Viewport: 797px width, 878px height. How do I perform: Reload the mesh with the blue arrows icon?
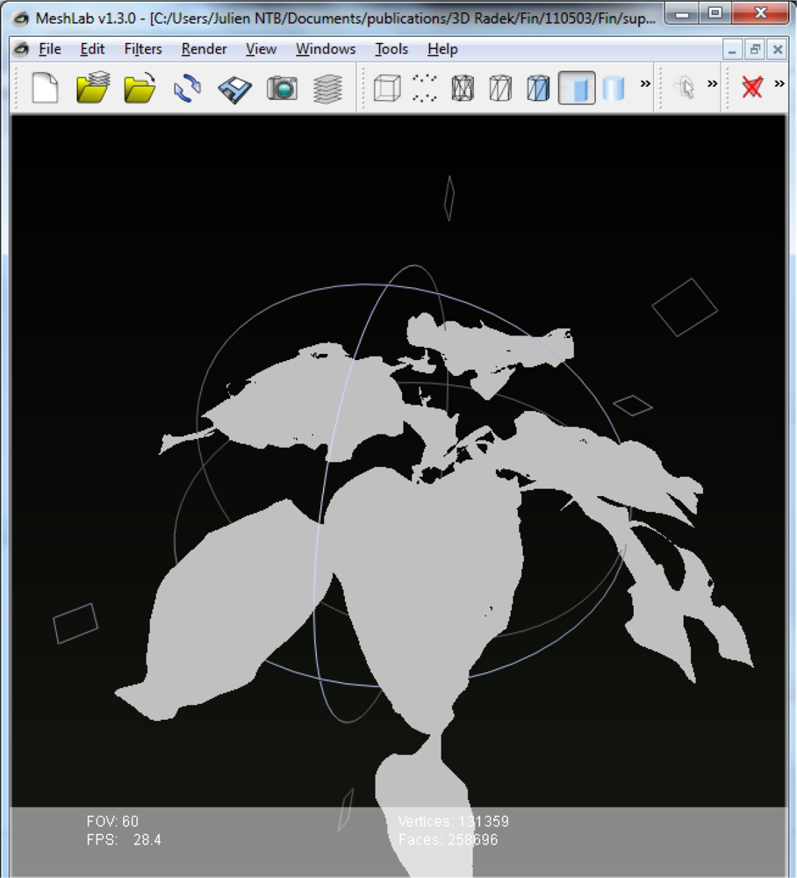(x=187, y=88)
